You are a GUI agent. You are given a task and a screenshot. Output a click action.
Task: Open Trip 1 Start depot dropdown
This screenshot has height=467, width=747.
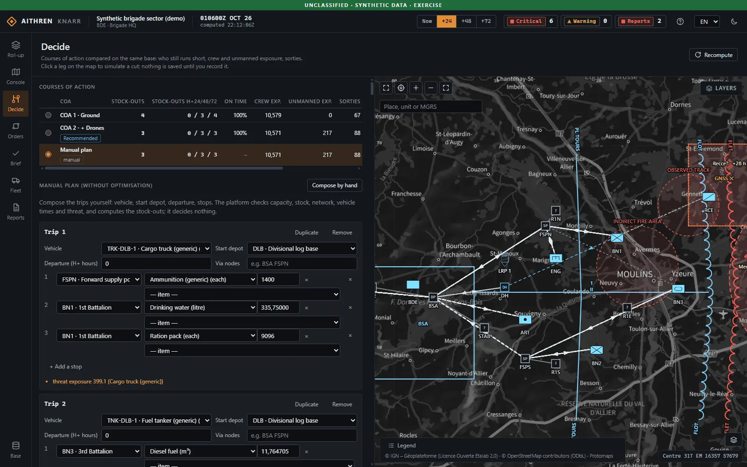point(302,248)
